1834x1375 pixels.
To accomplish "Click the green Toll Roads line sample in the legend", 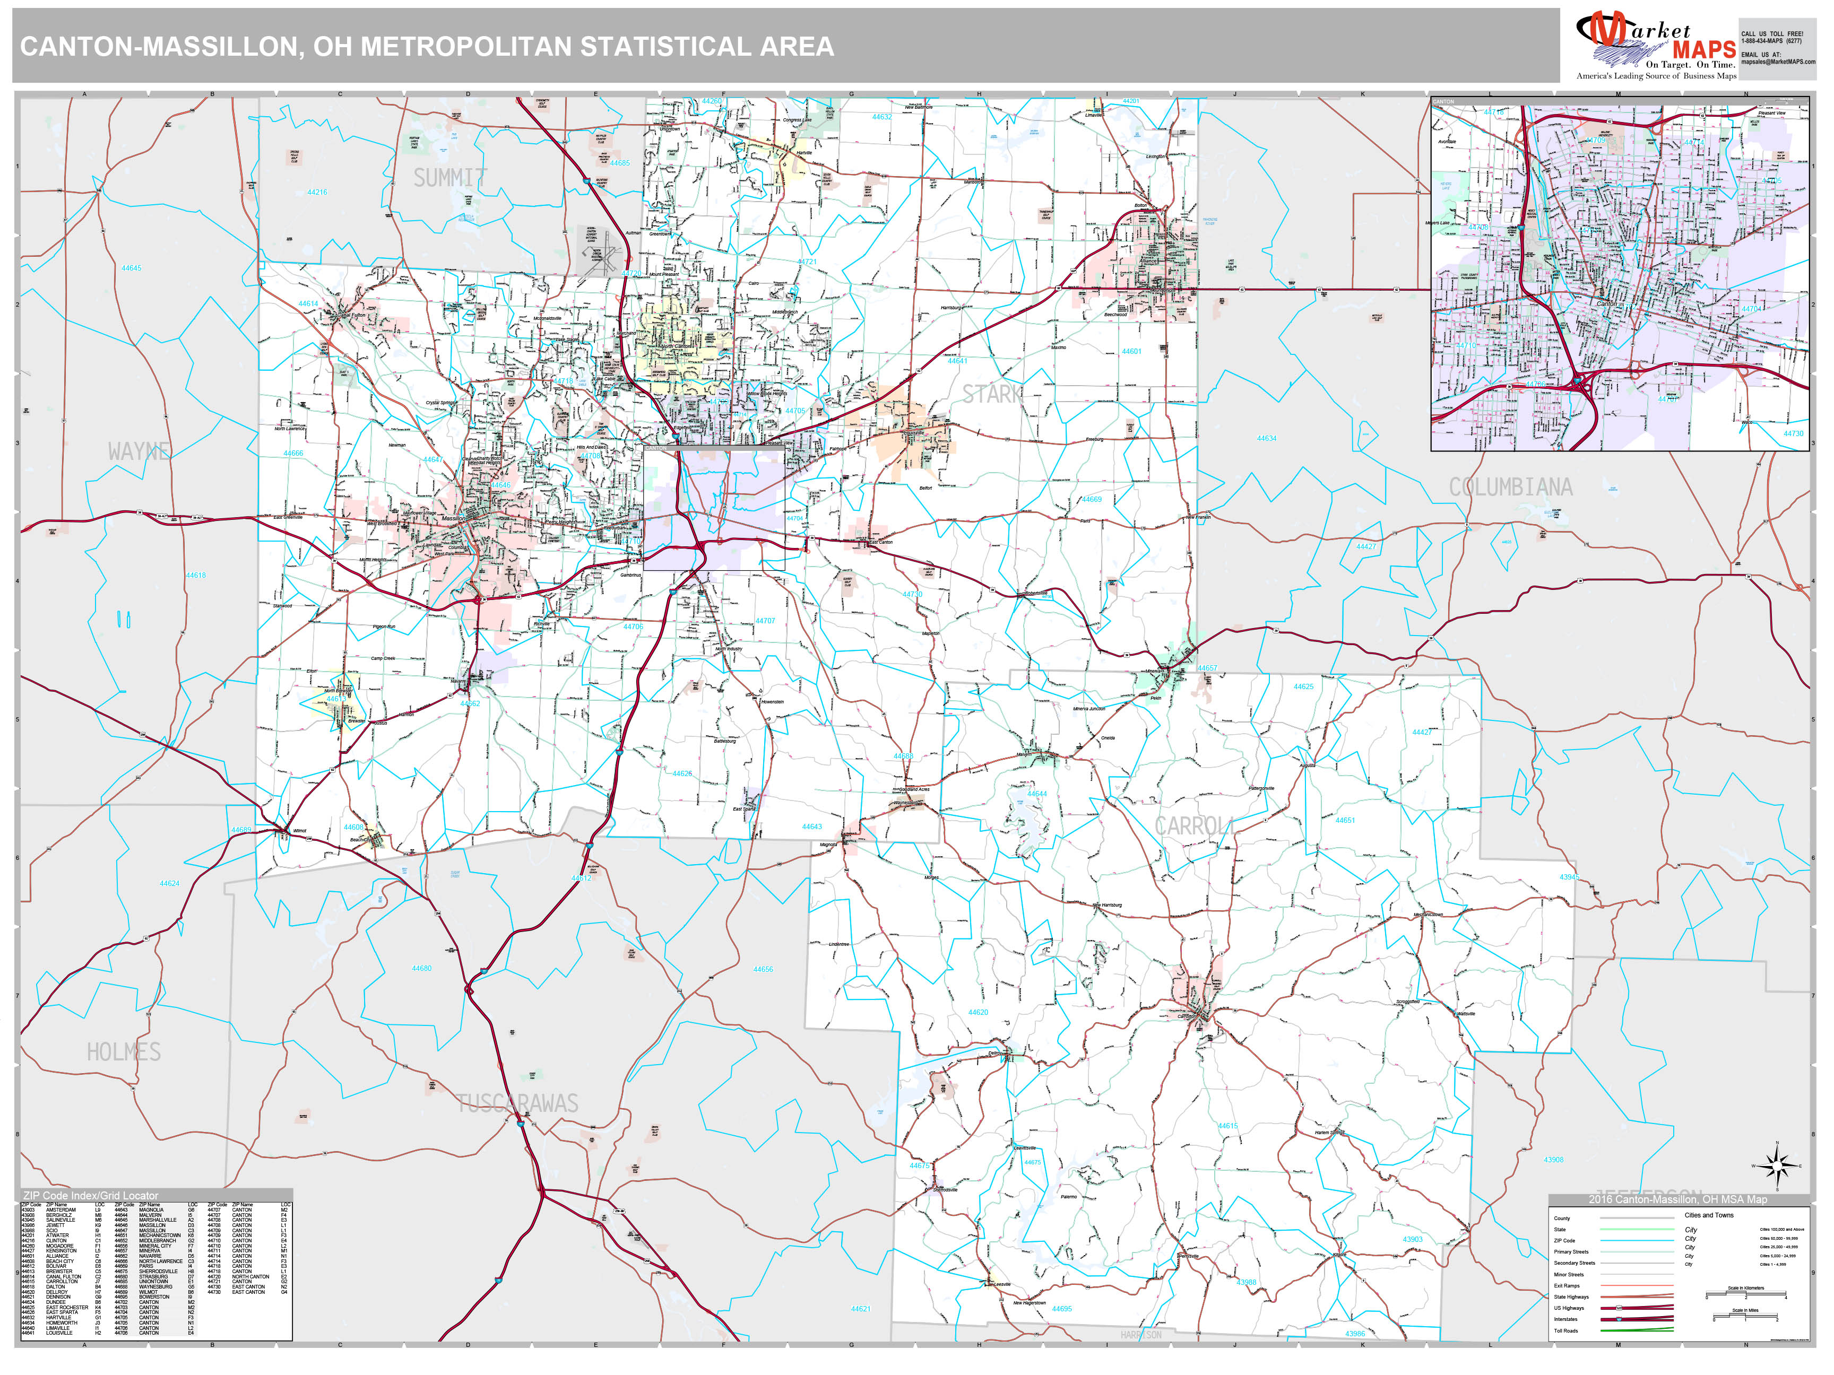I will (1638, 1329).
